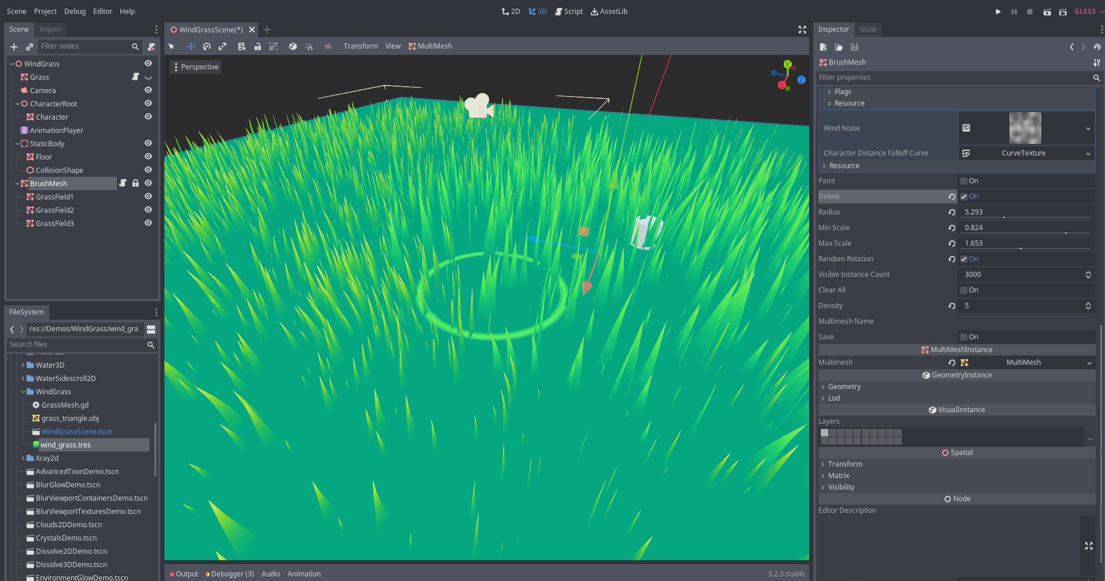
Task: Create a new resource in the Inspector header
Action: (823, 47)
